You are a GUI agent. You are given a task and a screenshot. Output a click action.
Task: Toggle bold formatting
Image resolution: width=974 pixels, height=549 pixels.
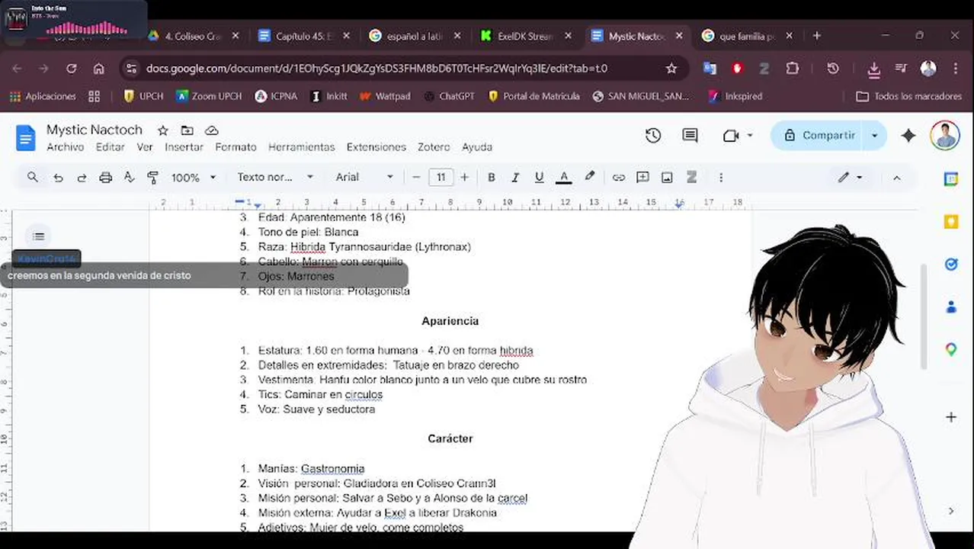coord(492,177)
